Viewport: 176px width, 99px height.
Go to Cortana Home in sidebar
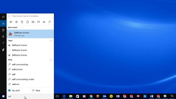pos(3,23)
